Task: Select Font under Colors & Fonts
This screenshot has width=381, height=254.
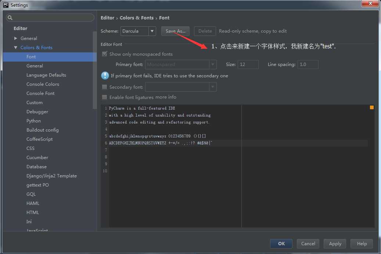Action: 50,57
